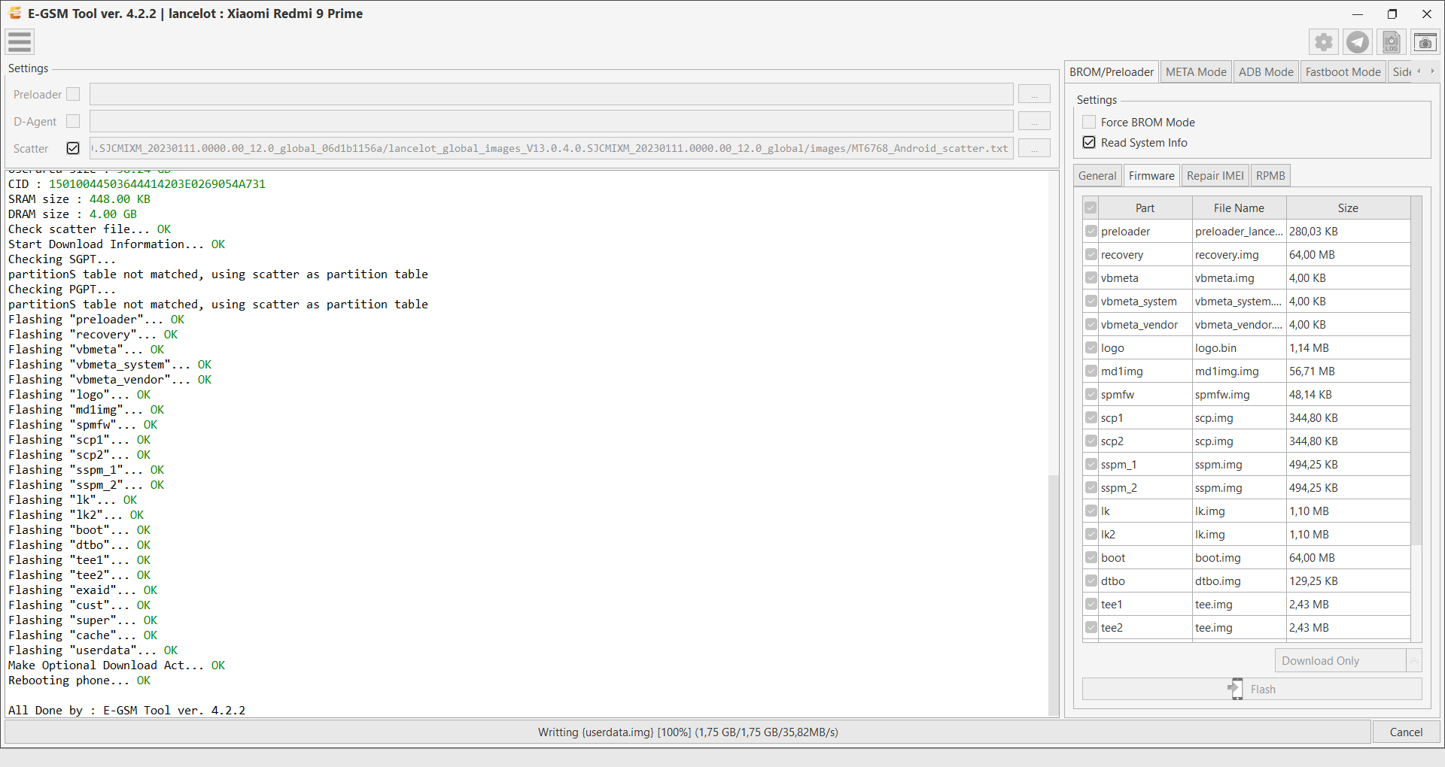Uncheck the Scatter checkbox
This screenshot has width=1445, height=767.
point(73,148)
